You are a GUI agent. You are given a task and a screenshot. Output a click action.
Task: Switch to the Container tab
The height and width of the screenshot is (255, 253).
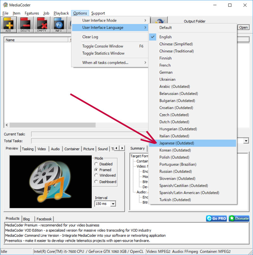[72, 149]
